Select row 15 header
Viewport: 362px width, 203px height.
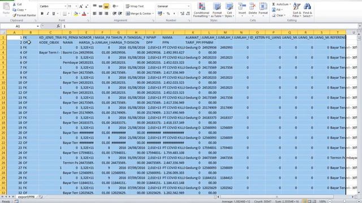pyautogui.click(x=3, y=108)
